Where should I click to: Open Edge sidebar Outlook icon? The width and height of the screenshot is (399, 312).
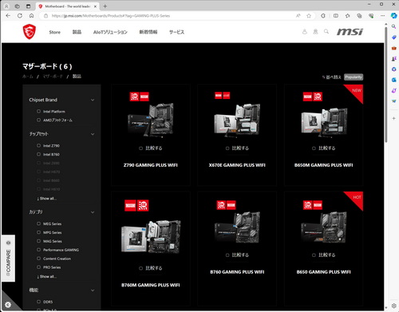(x=393, y=80)
